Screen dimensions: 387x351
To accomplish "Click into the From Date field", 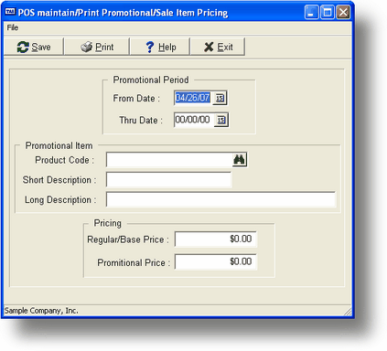I will (x=193, y=98).
